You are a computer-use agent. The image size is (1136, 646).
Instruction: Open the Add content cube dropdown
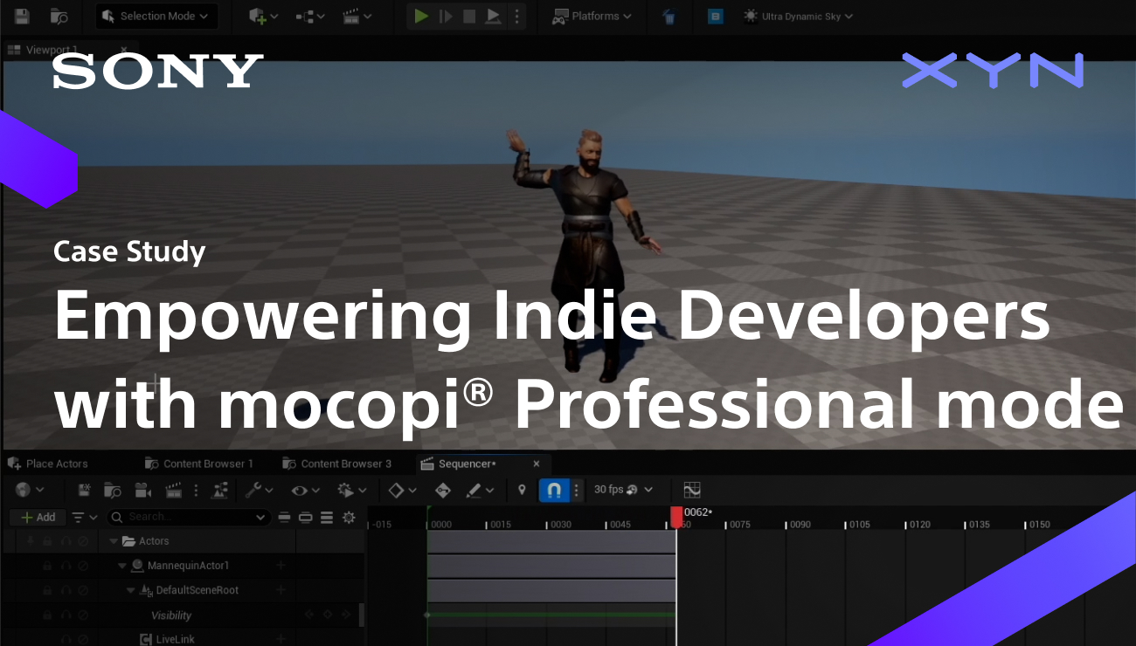[x=263, y=16]
